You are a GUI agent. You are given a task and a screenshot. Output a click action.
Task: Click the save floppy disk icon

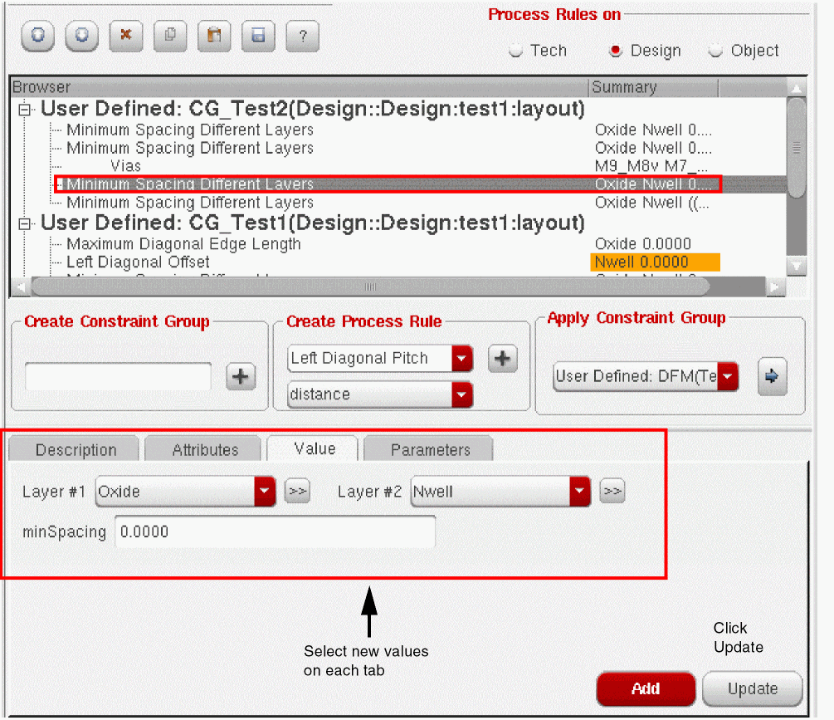[258, 36]
